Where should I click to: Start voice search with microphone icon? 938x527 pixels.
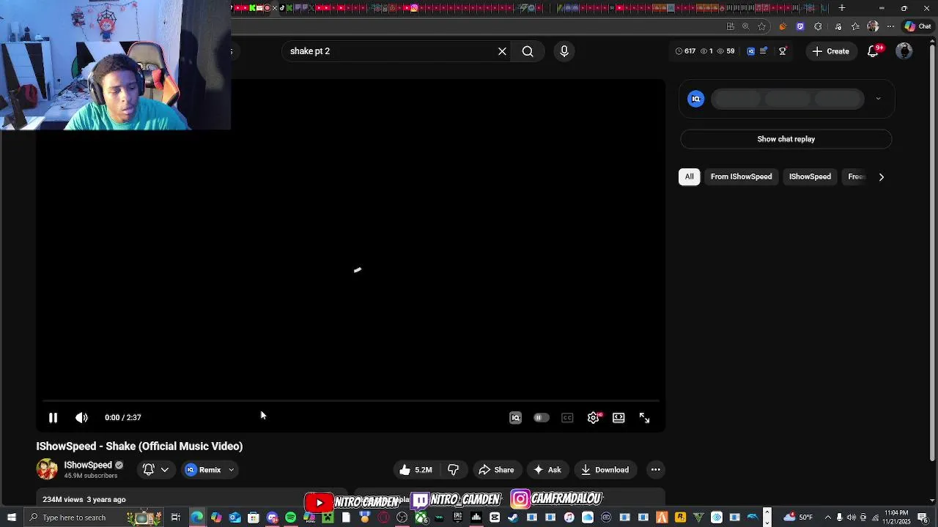pyautogui.click(x=564, y=51)
